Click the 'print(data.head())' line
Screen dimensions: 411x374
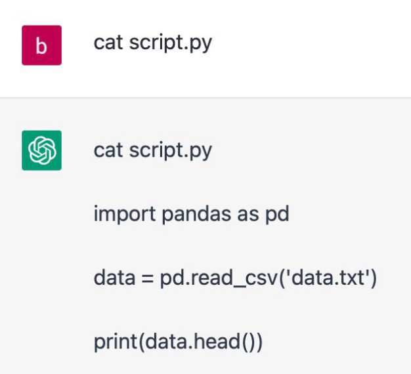[178, 342]
